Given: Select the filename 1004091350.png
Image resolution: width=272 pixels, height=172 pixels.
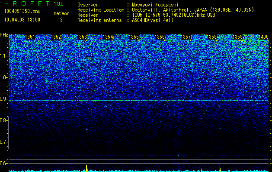Looking at the screenshot, I should (x=22, y=11).
